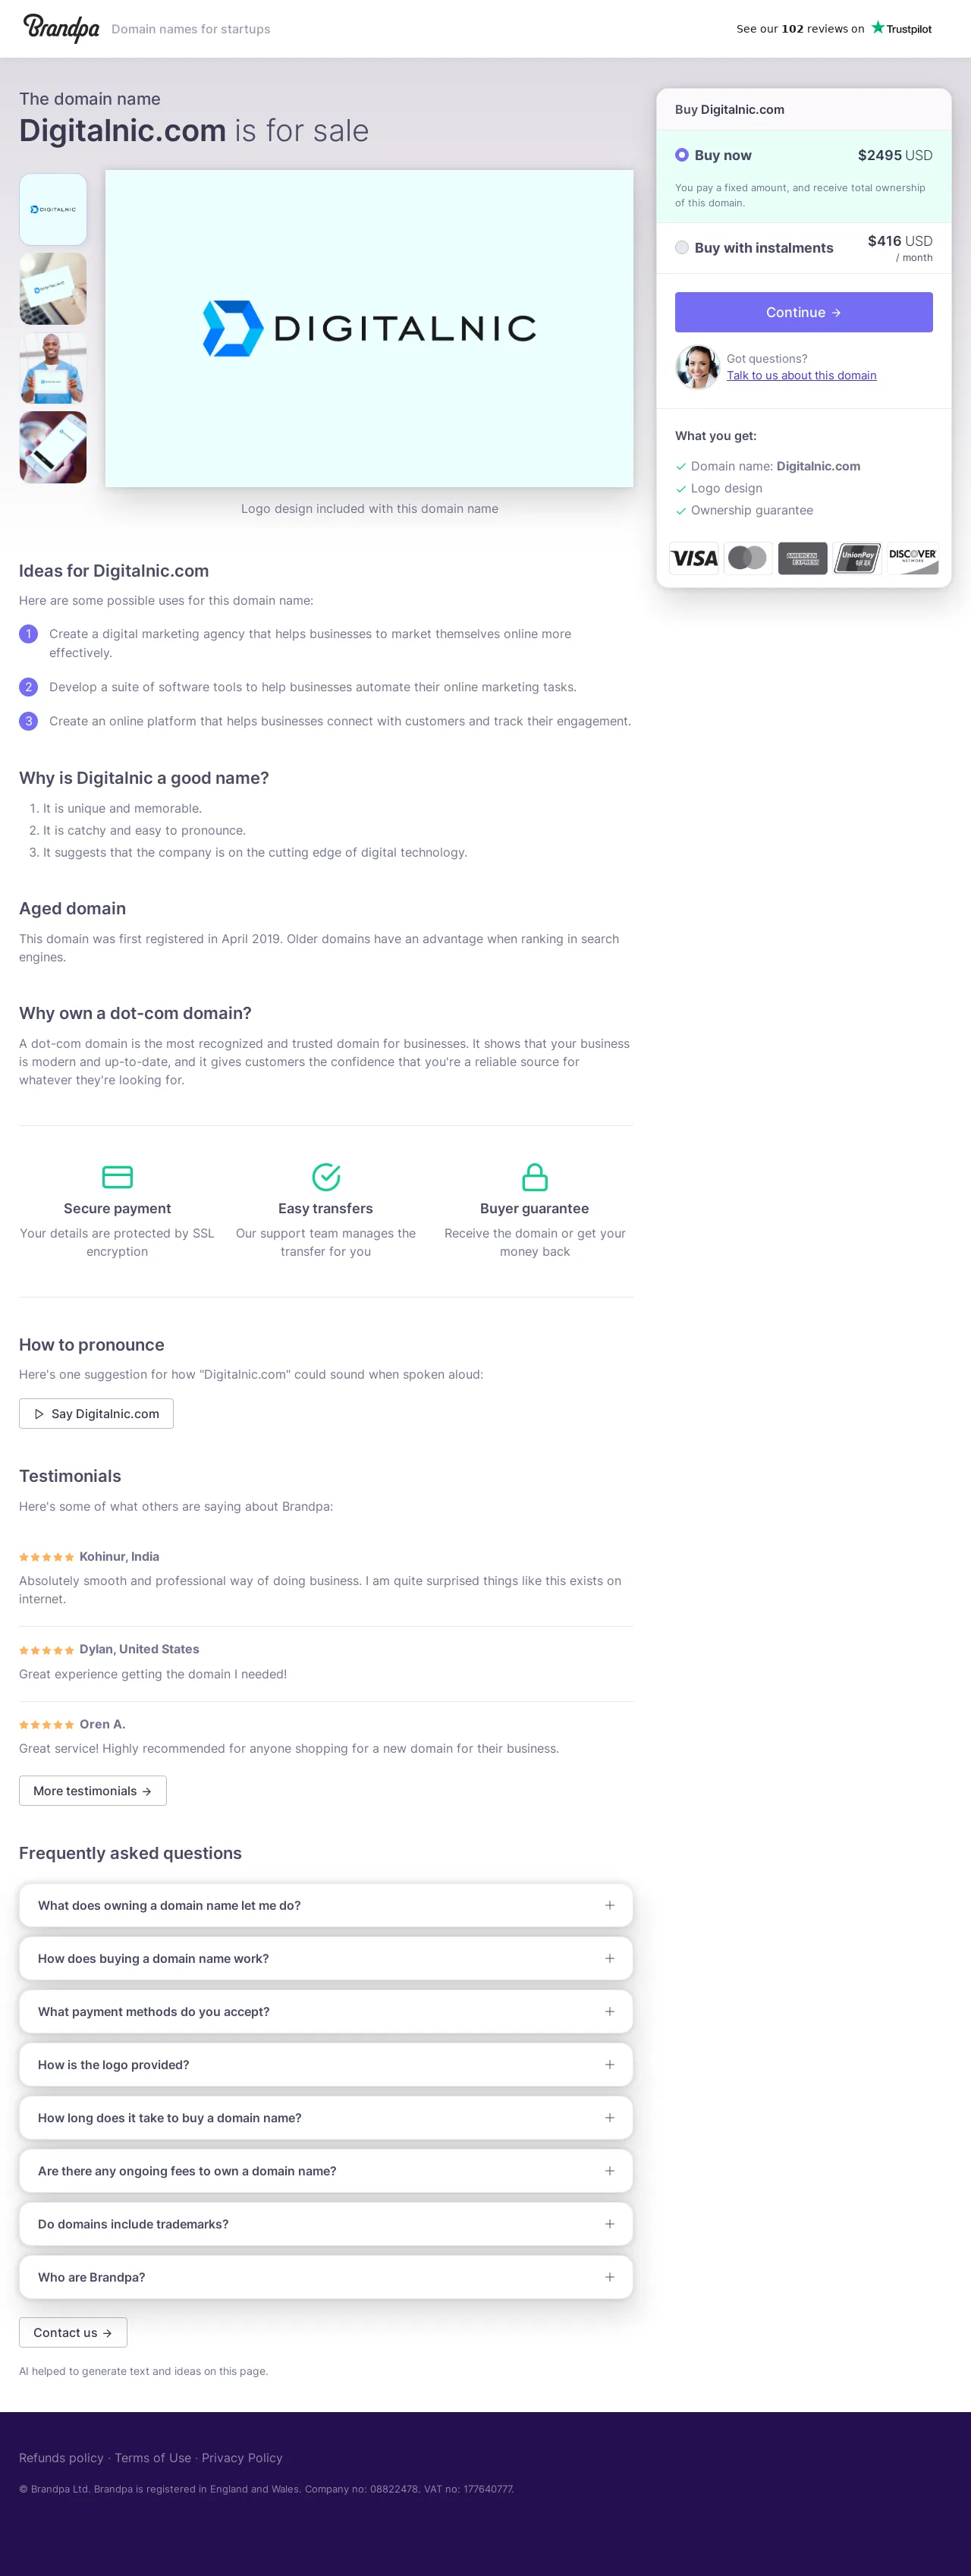Expand 'What does owning a domain name let me do?'
This screenshot has height=2576, width=971.
click(x=326, y=1905)
